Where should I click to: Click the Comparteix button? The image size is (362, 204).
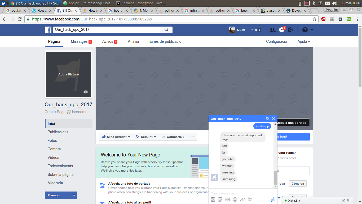pyautogui.click(x=173, y=137)
